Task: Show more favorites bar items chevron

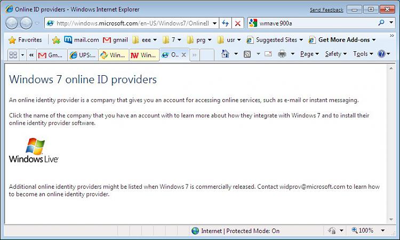Action: pyautogui.click(x=392, y=36)
